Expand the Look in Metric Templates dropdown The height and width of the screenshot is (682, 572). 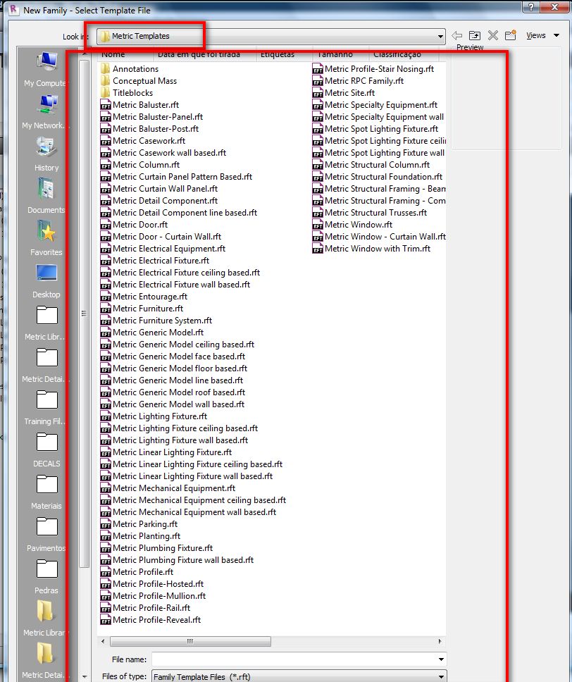[x=440, y=37]
